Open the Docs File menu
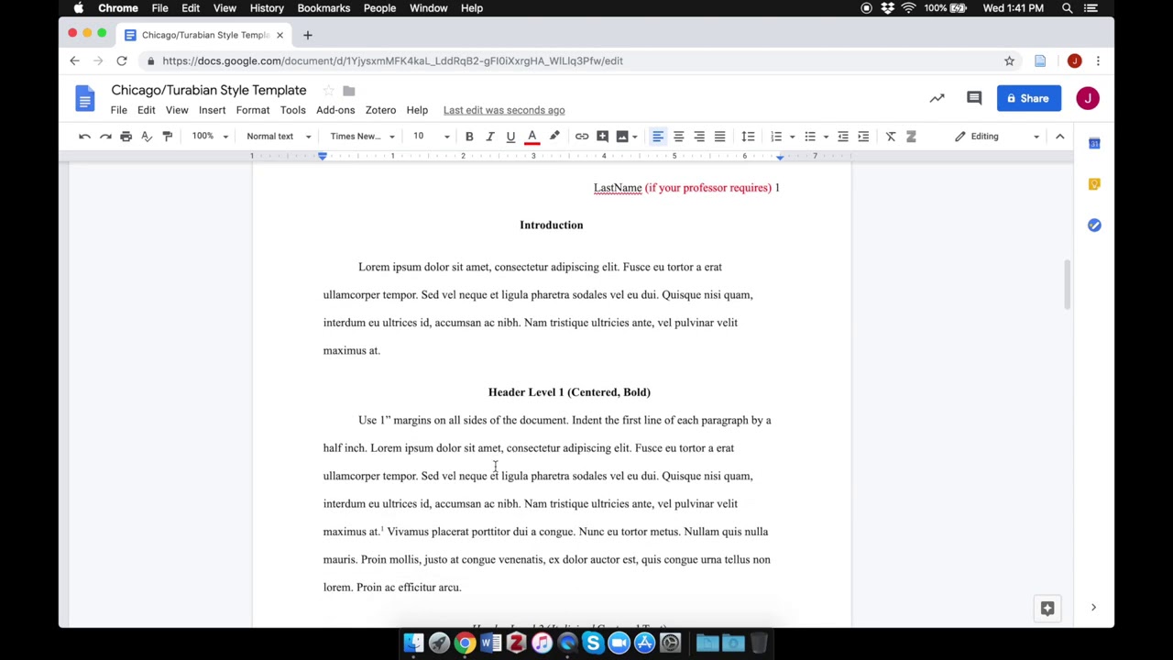Image resolution: width=1173 pixels, height=660 pixels. (x=118, y=110)
